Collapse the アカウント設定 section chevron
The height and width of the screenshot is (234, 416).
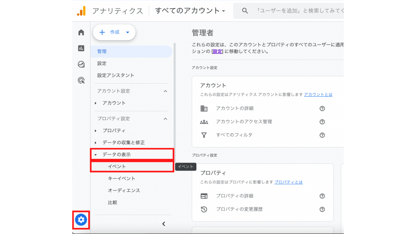165,91
